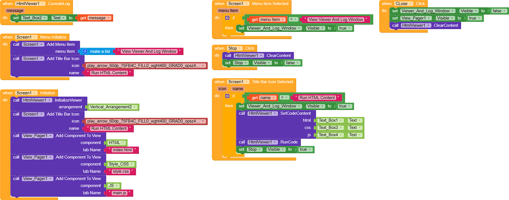Open the Text property dropdown beside Text_Box2
Screen dimensions: 509x200
[58, 18]
